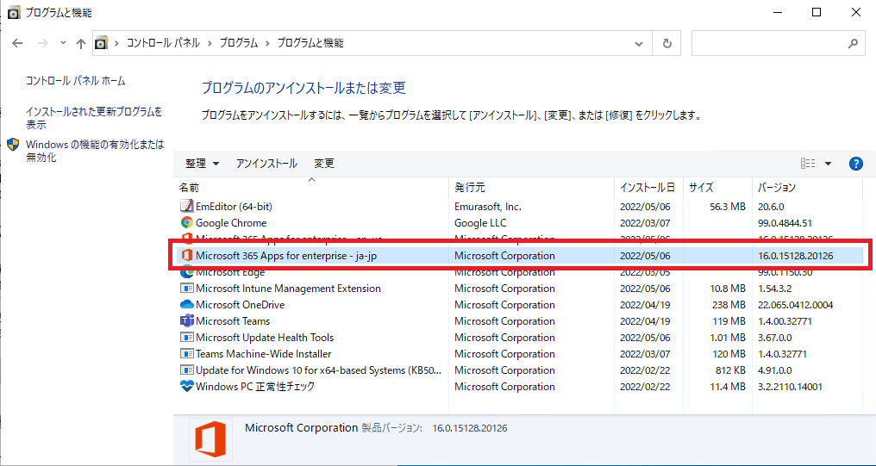Click the EmEditor (64-bit) program icon
This screenshot has width=876, height=466.
[x=186, y=207]
